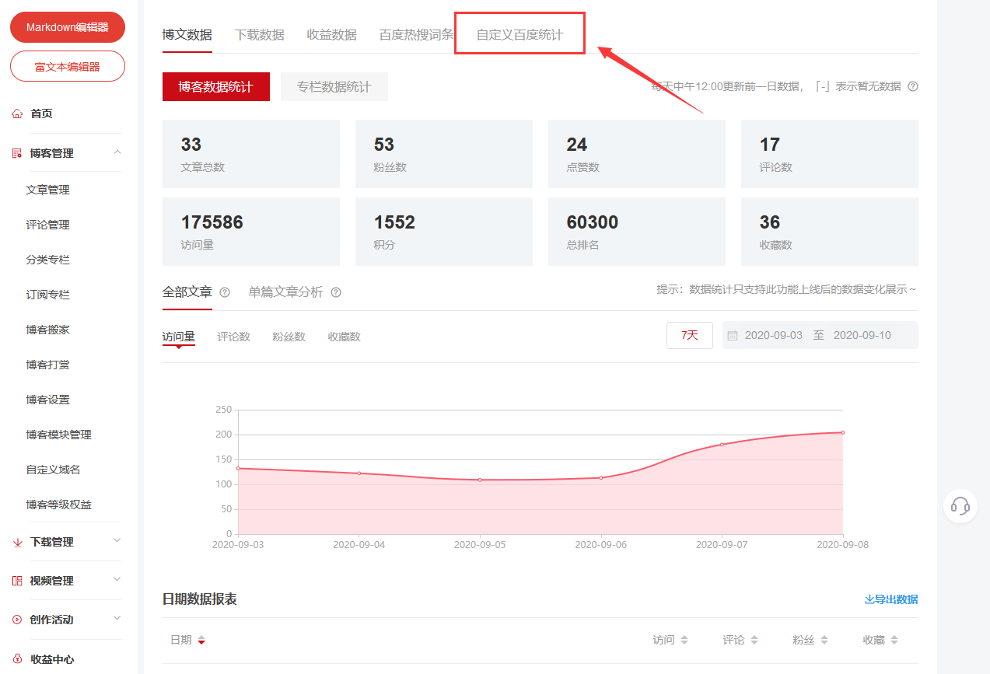Screen dimensions: 990x674
Task: Show the 收藏数 chart metric
Action: point(345,337)
